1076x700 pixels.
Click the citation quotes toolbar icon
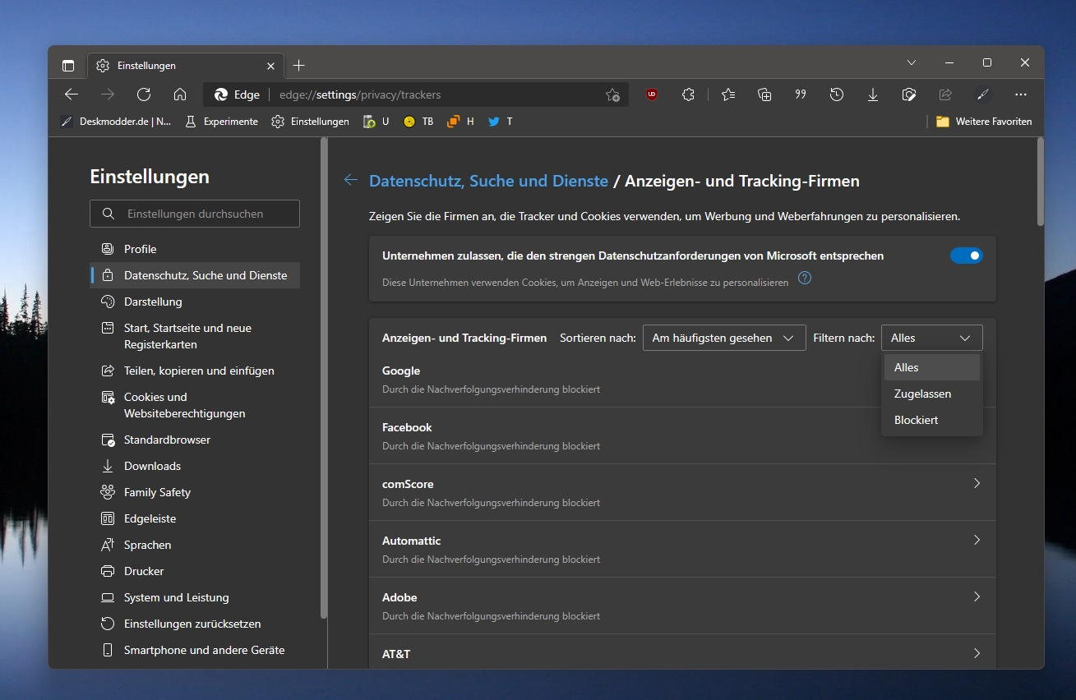coord(801,94)
